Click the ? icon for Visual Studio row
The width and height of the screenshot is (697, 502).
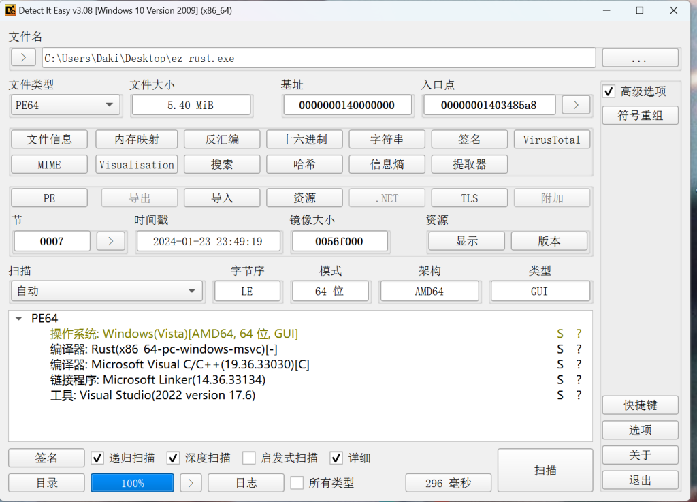click(x=579, y=396)
